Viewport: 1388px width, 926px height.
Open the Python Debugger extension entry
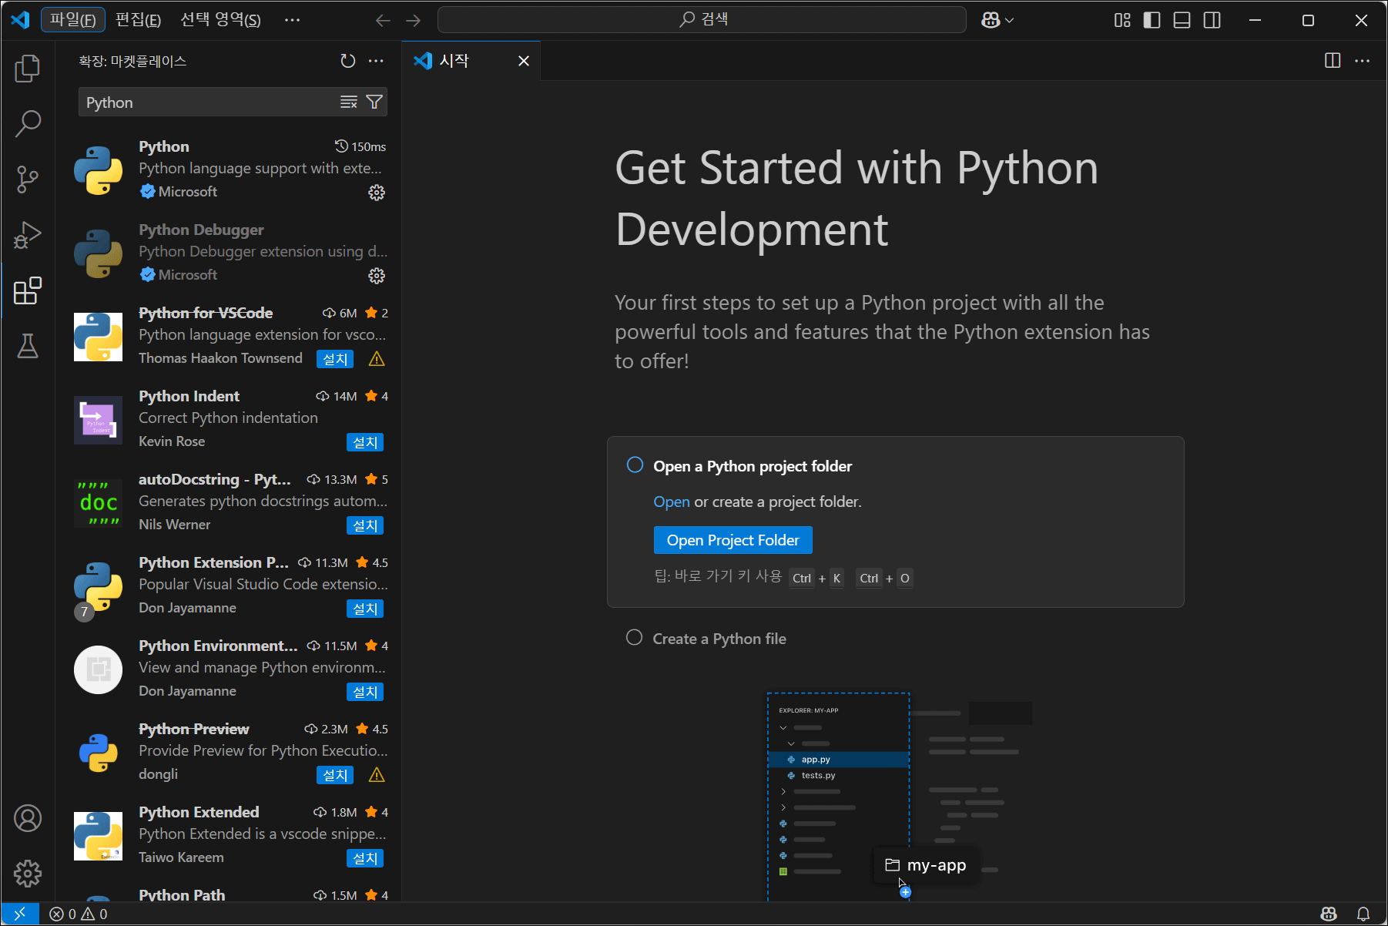[229, 253]
